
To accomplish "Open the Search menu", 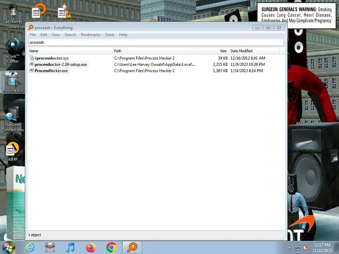I will (x=70, y=34).
